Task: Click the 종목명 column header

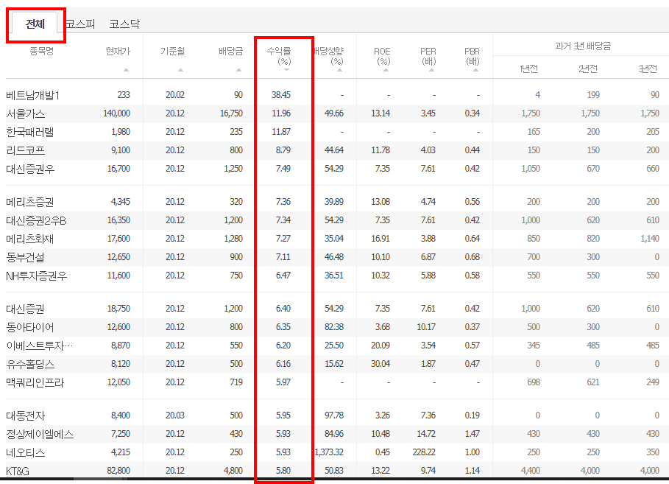Action: point(41,52)
